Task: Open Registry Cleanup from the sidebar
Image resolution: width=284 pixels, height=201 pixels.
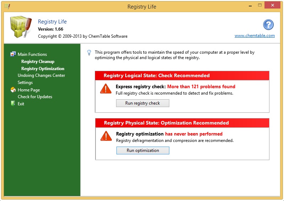Action: (x=38, y=62)
